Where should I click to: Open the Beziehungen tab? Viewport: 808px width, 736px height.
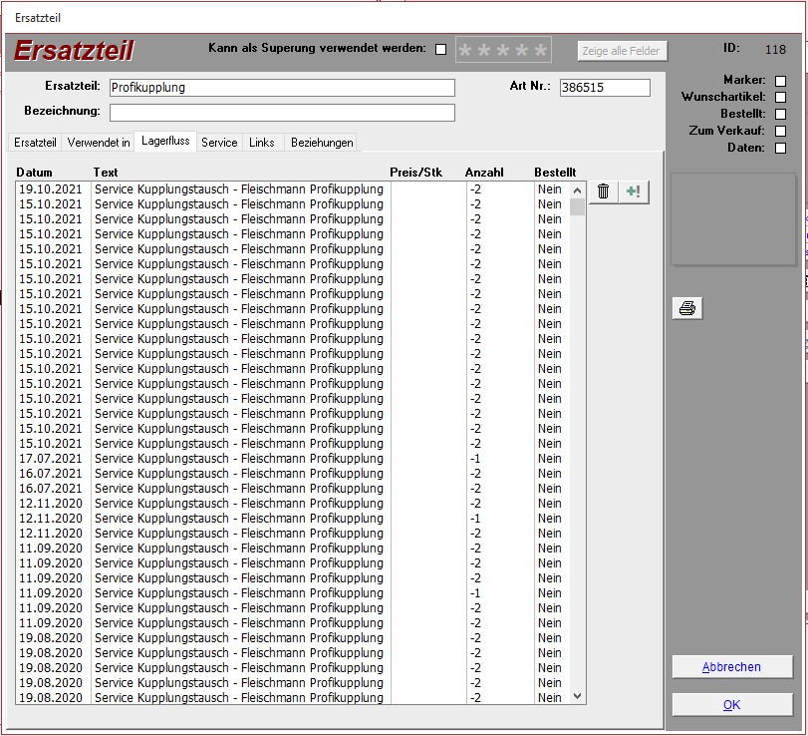(x=322, y=143)
